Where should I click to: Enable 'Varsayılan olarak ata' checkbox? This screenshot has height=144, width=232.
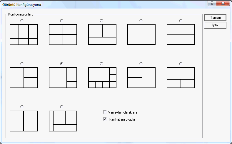(x=105, y=112)
